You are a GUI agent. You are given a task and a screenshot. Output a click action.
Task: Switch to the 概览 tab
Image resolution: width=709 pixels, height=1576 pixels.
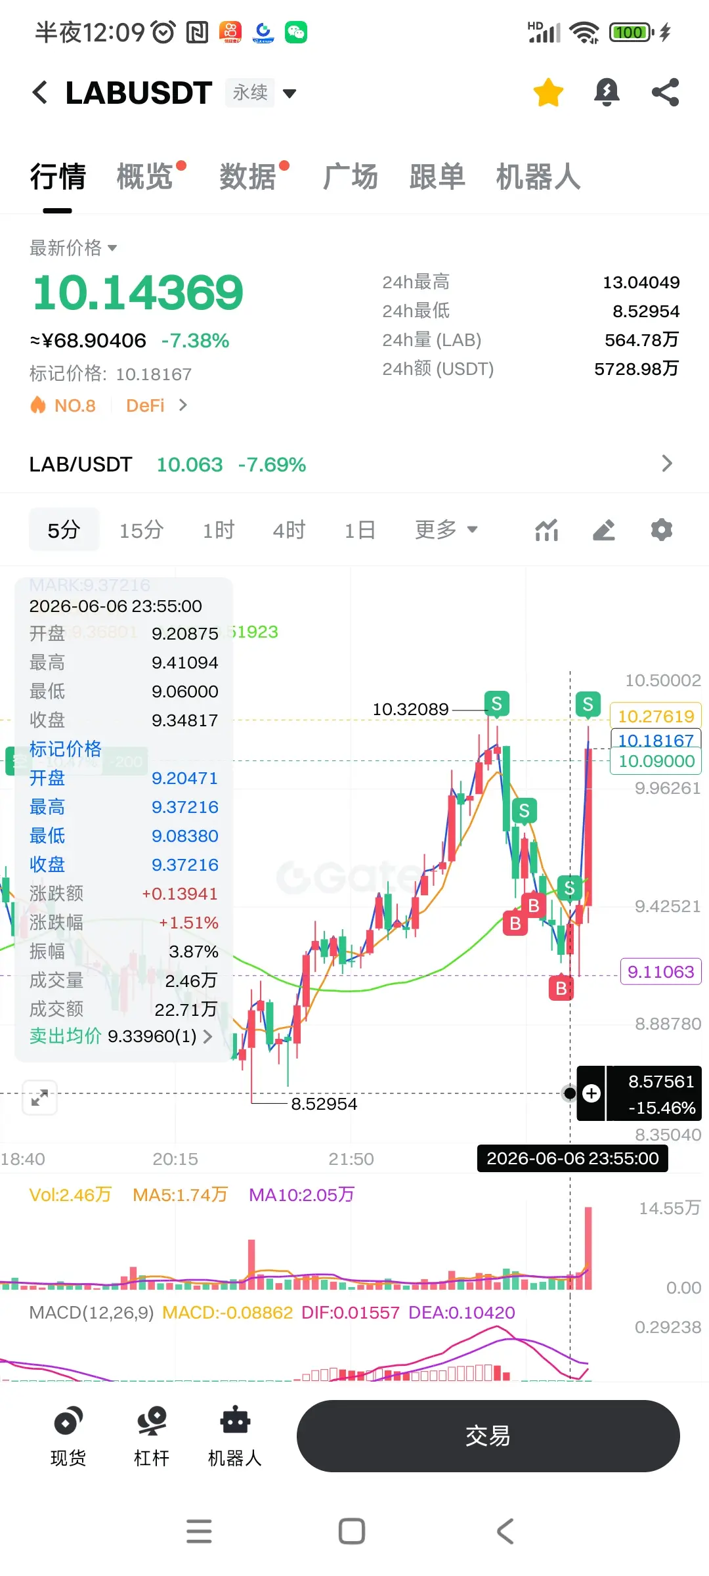[145, 177]
